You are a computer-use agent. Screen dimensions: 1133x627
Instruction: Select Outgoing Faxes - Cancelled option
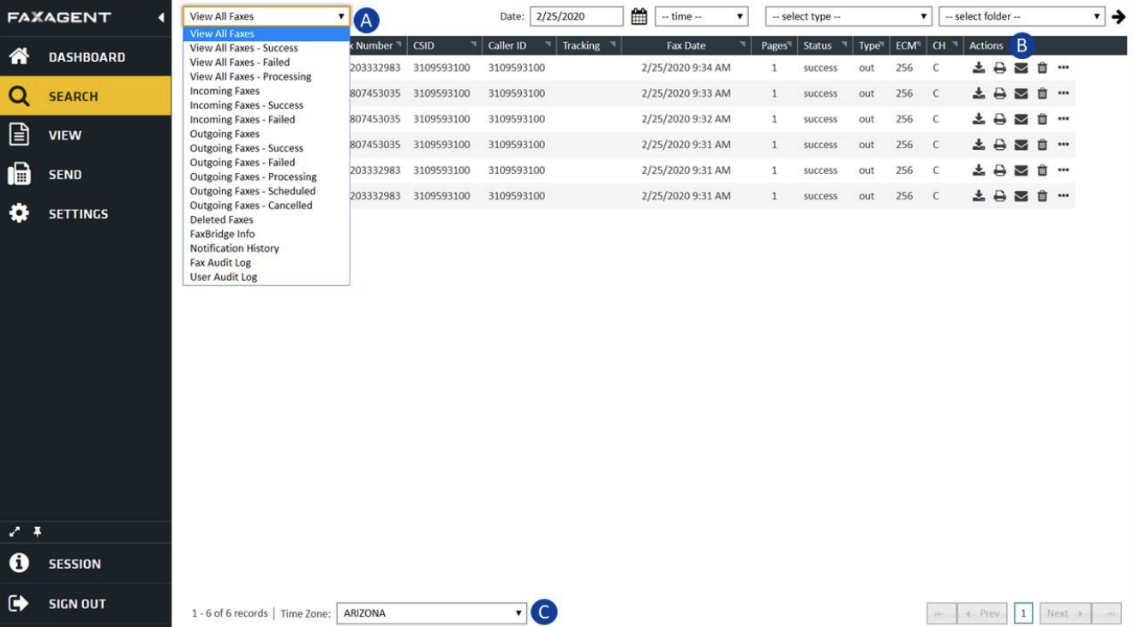coord(267,206)
